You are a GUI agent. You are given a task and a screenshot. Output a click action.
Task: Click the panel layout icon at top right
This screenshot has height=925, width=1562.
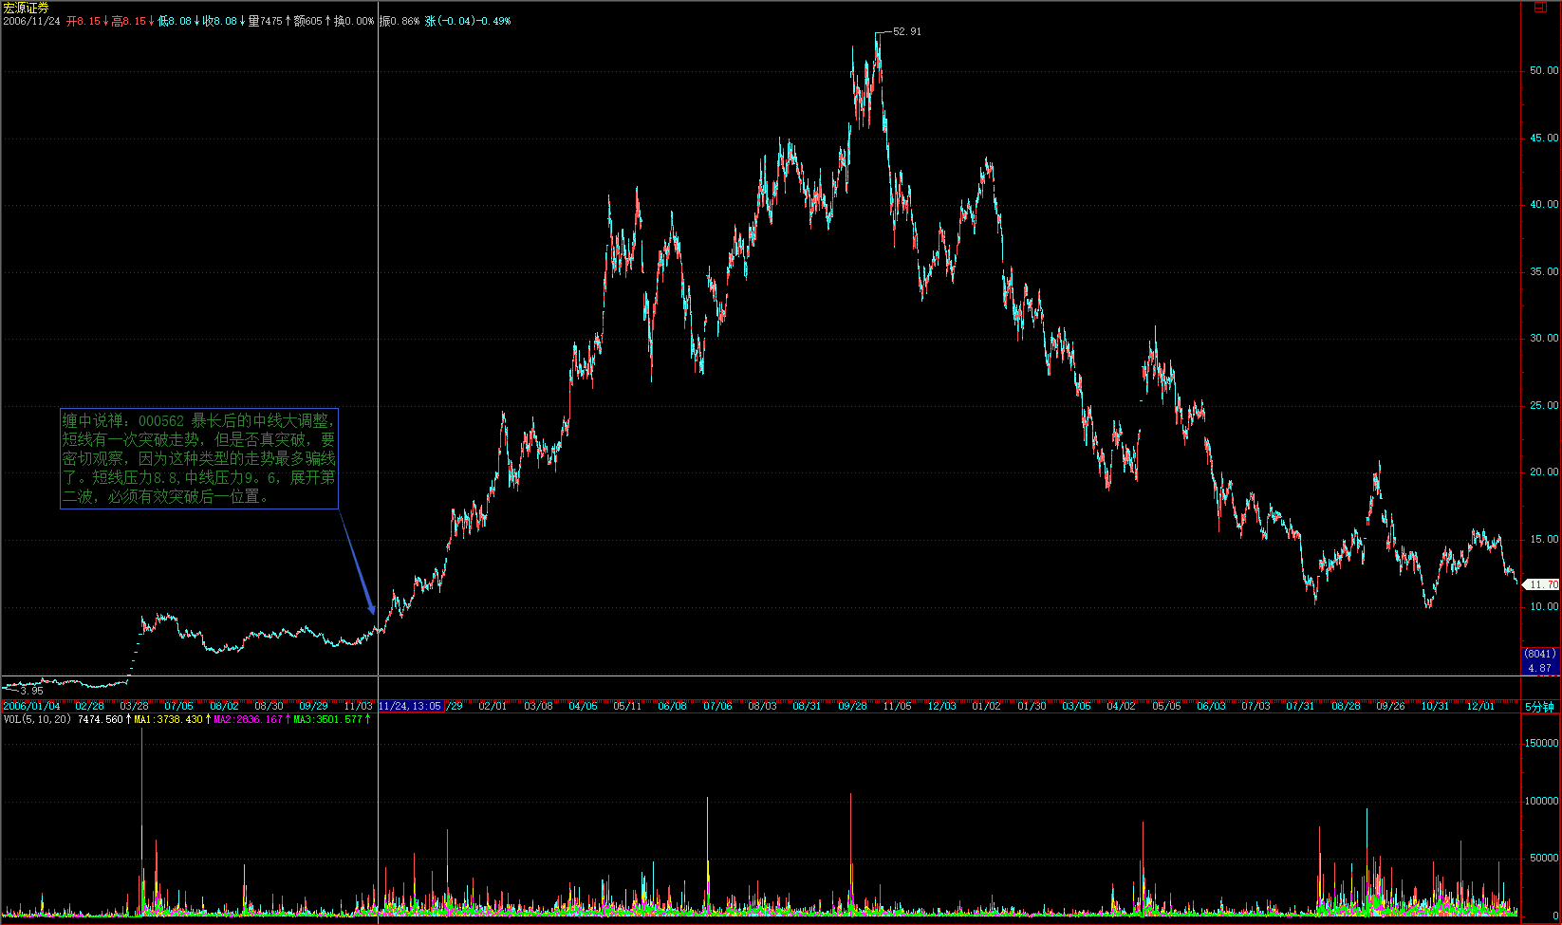click(x=1539, y=7)
